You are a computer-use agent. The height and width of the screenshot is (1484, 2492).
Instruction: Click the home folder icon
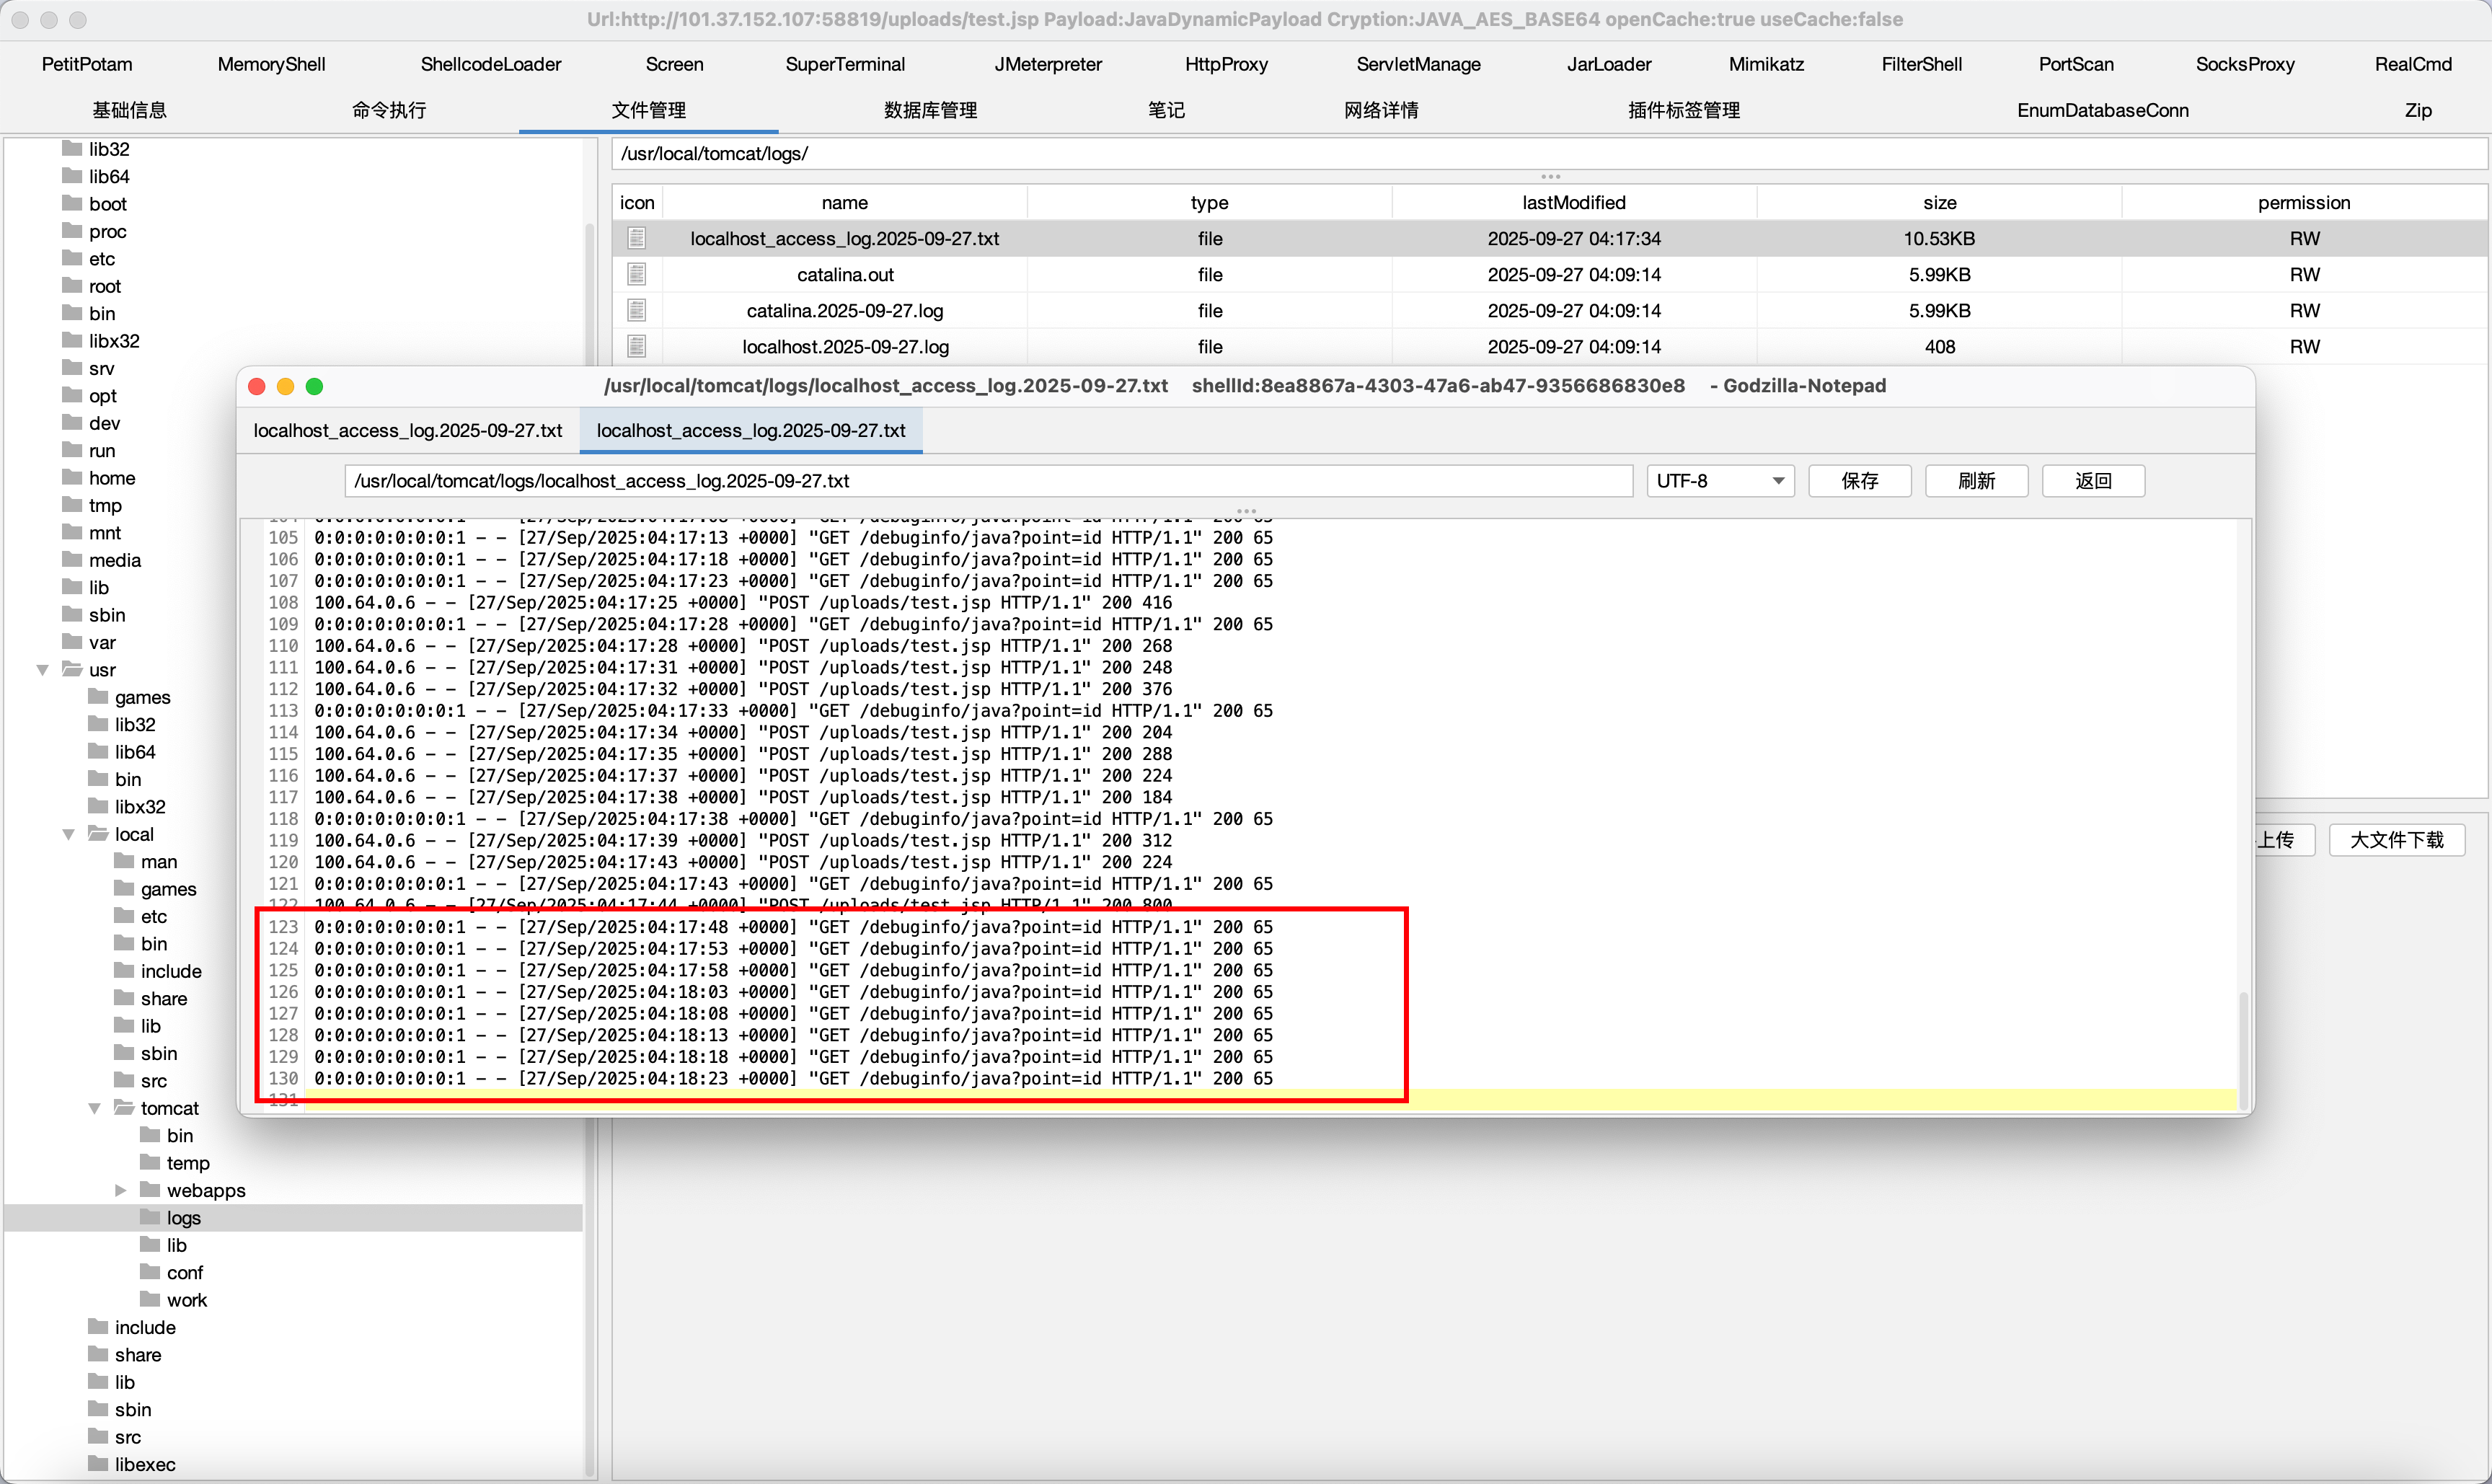tap(72, 478)
